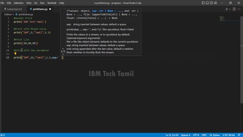Open the feedback icon in status bar

point(239,135)
